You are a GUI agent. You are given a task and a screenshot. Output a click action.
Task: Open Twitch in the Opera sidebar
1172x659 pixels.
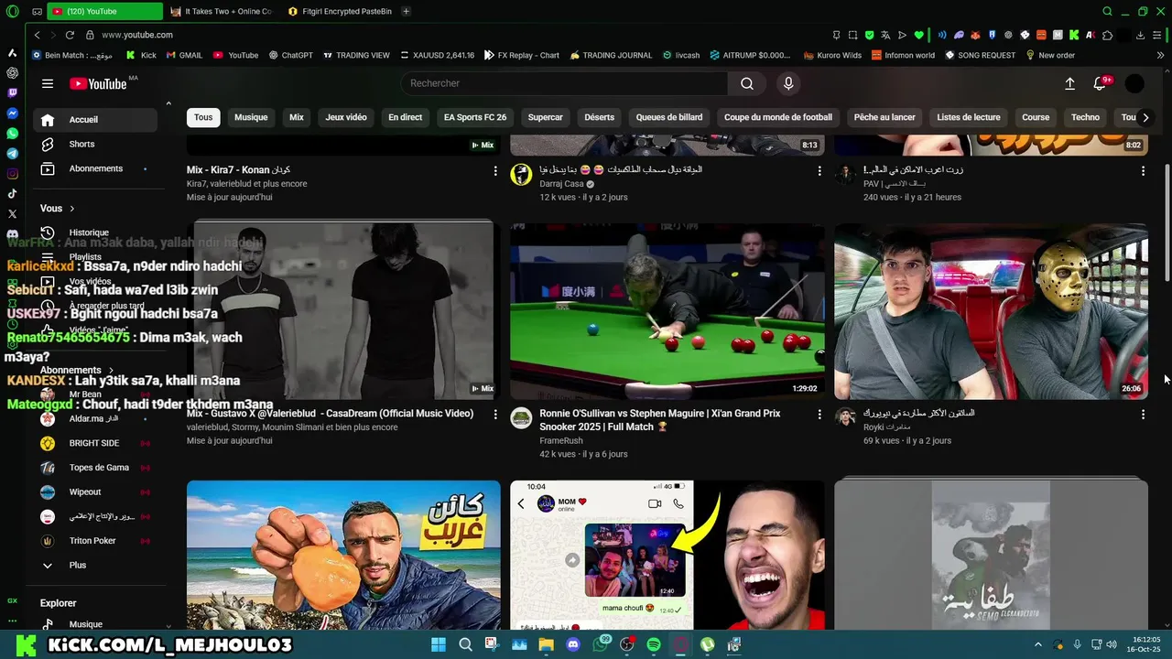13,92
